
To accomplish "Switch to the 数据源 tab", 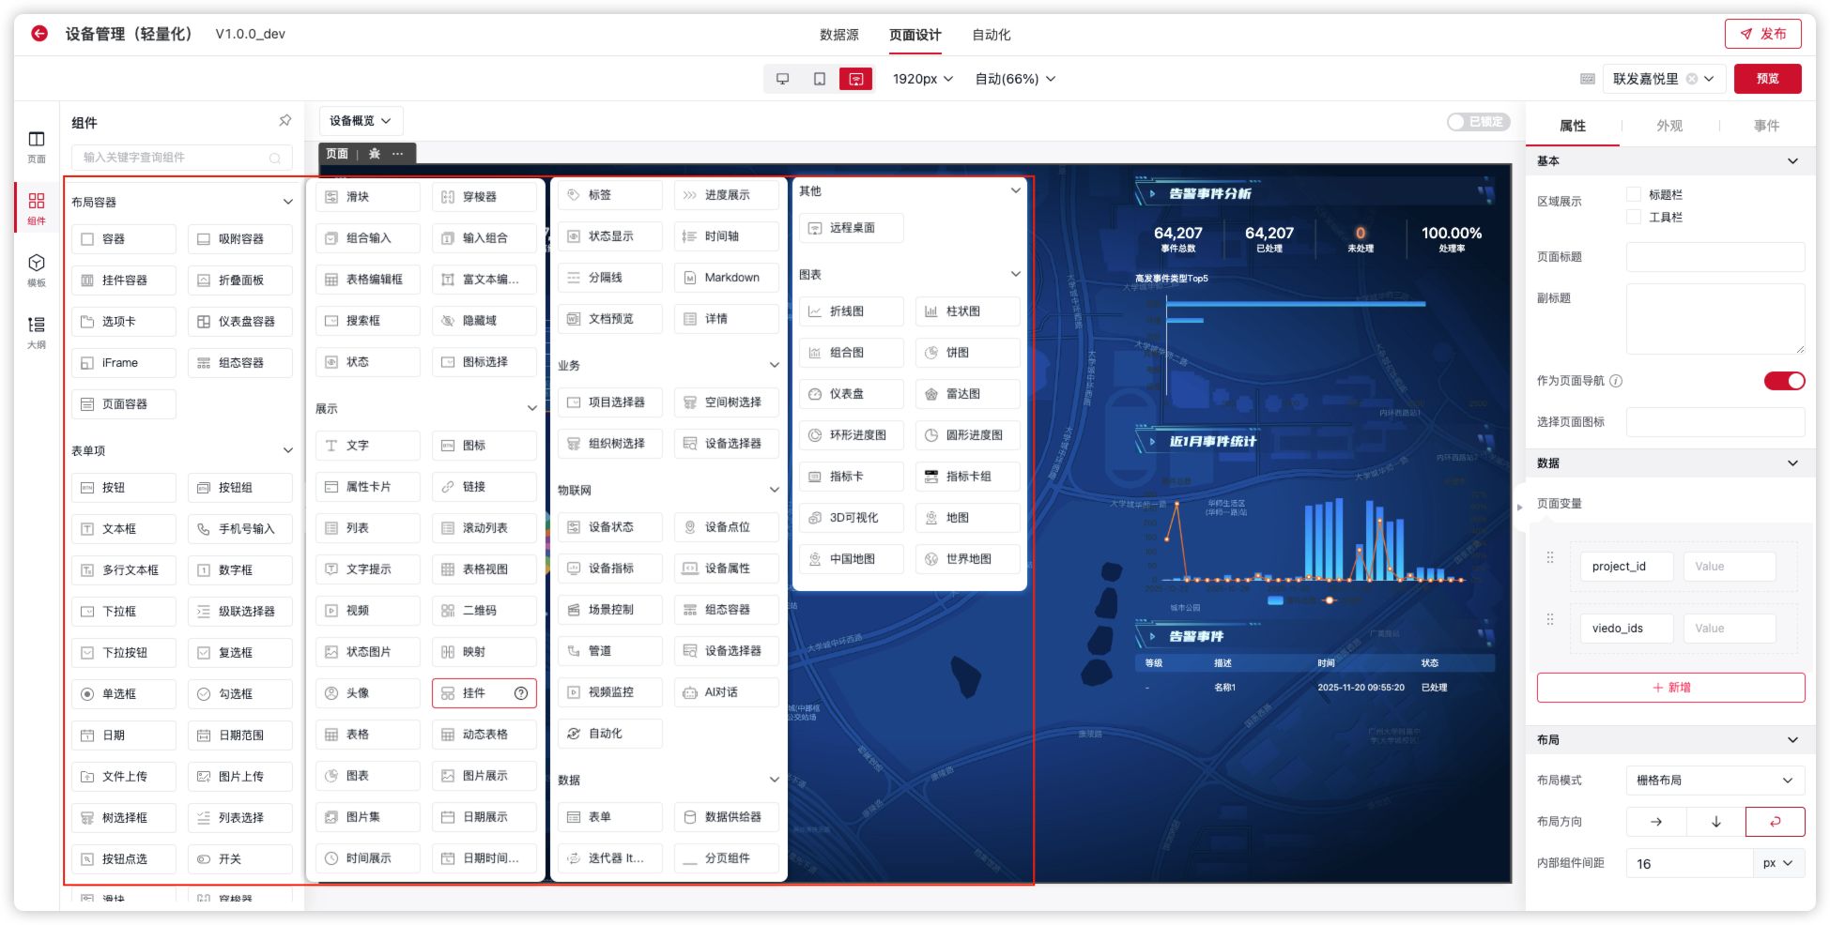I will [838, 35].
